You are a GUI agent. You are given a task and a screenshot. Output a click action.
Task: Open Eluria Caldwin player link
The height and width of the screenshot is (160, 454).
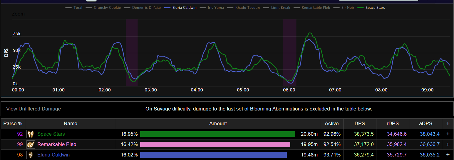(x=53, y=155)
